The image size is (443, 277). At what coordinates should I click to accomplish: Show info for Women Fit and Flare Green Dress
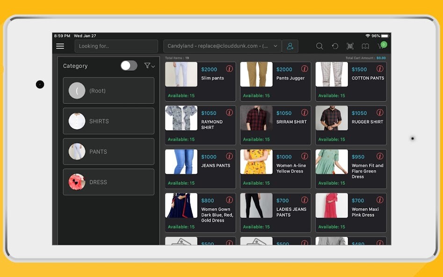click(380, 156)
